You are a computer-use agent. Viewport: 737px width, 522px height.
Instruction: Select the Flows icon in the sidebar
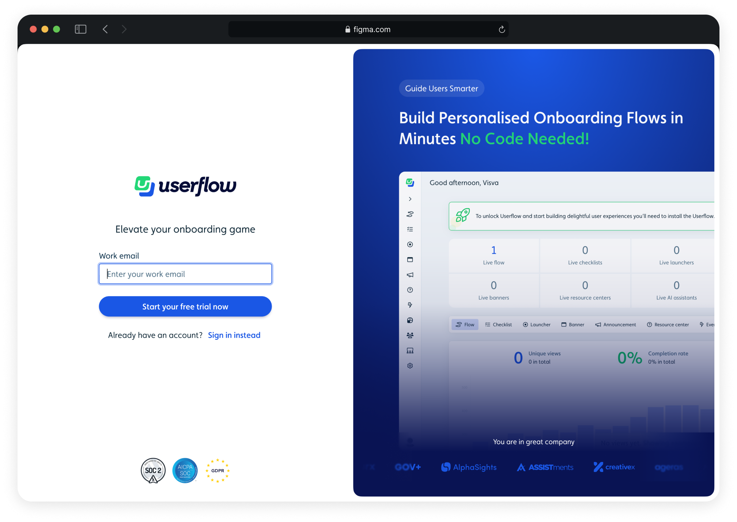coord(410,214)
